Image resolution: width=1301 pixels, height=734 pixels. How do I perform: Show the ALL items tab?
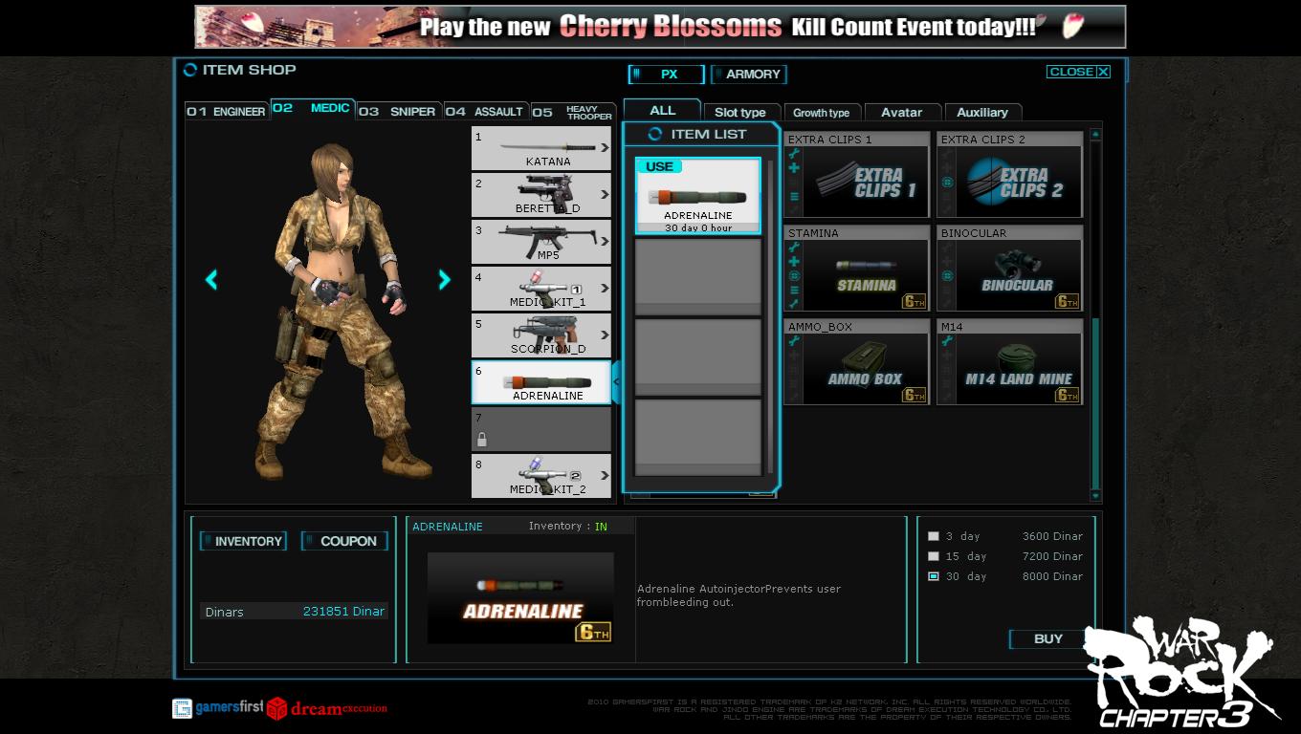point(662,110)
